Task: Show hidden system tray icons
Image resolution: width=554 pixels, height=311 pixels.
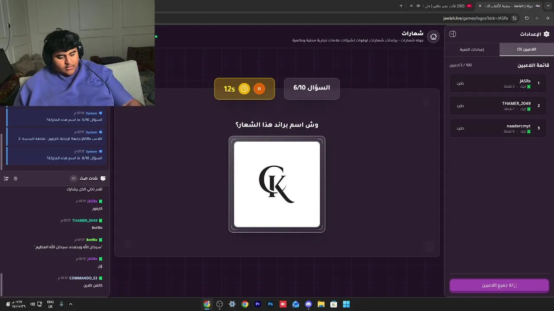Action: 71,304
